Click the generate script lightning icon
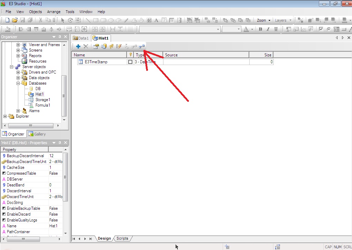The width and height of the screenshot is (352, 250). 119,46
